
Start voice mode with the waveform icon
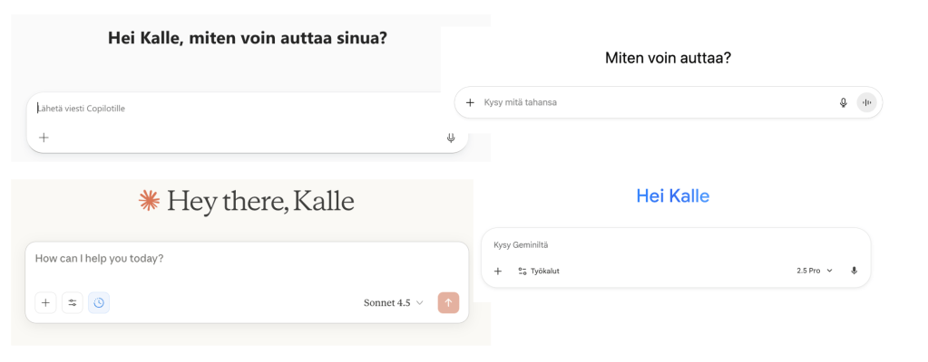[867, 103]
